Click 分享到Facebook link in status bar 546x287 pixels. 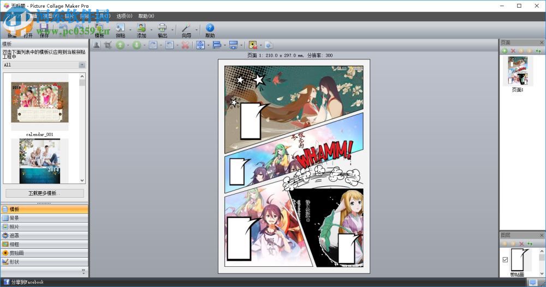pyautogui.click(x=27, y=282)
